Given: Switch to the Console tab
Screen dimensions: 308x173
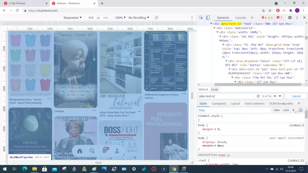Looking at the screenshot, I should click(x=240, y=18).
